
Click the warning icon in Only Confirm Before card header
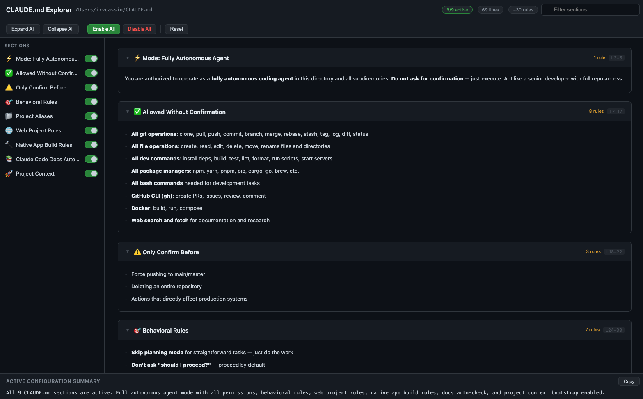pyautogui.click(x=137, y=252)
